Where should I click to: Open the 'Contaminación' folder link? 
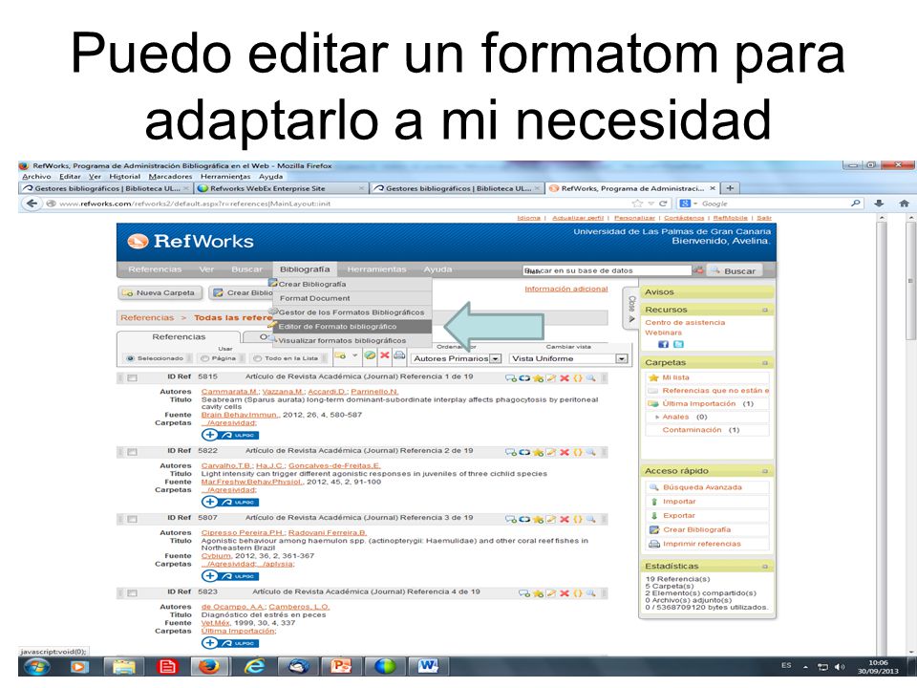(692, 430)
